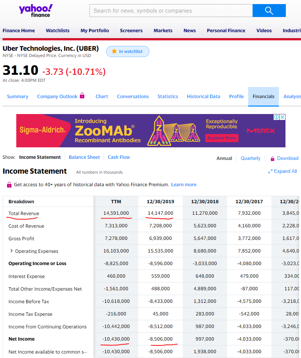Click the Breakdown column header

[21, 202]
